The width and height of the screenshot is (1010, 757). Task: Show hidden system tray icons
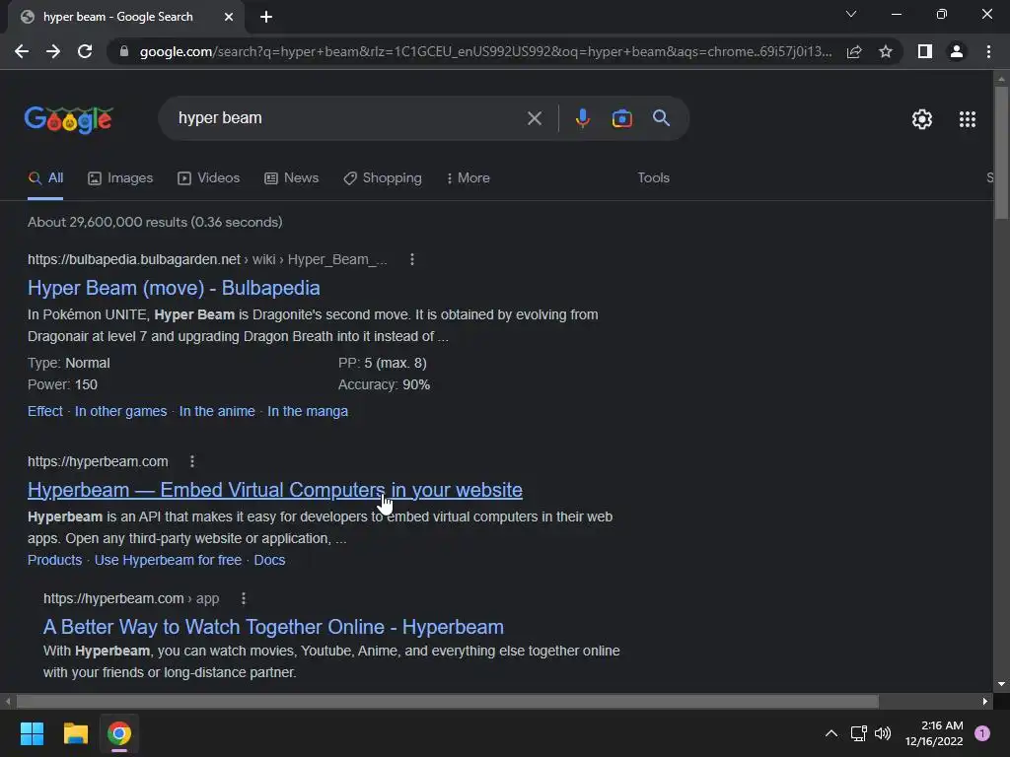pyautogui.click(x=831, y=733)
